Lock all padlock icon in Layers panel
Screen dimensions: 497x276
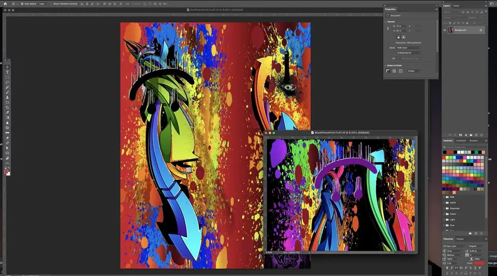coord(467,23)
